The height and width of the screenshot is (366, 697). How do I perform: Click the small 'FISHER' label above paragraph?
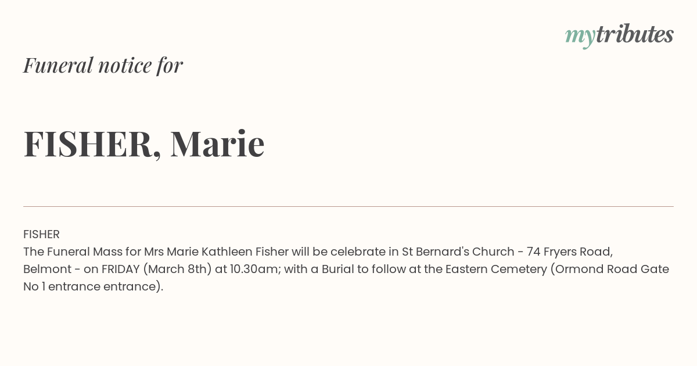click(x=41, y=234)
